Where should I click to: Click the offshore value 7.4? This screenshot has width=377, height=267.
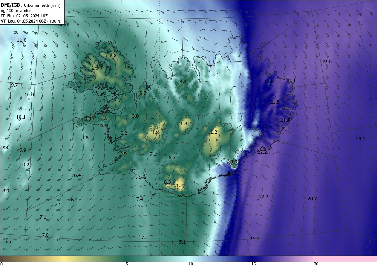tap(139, 199)
